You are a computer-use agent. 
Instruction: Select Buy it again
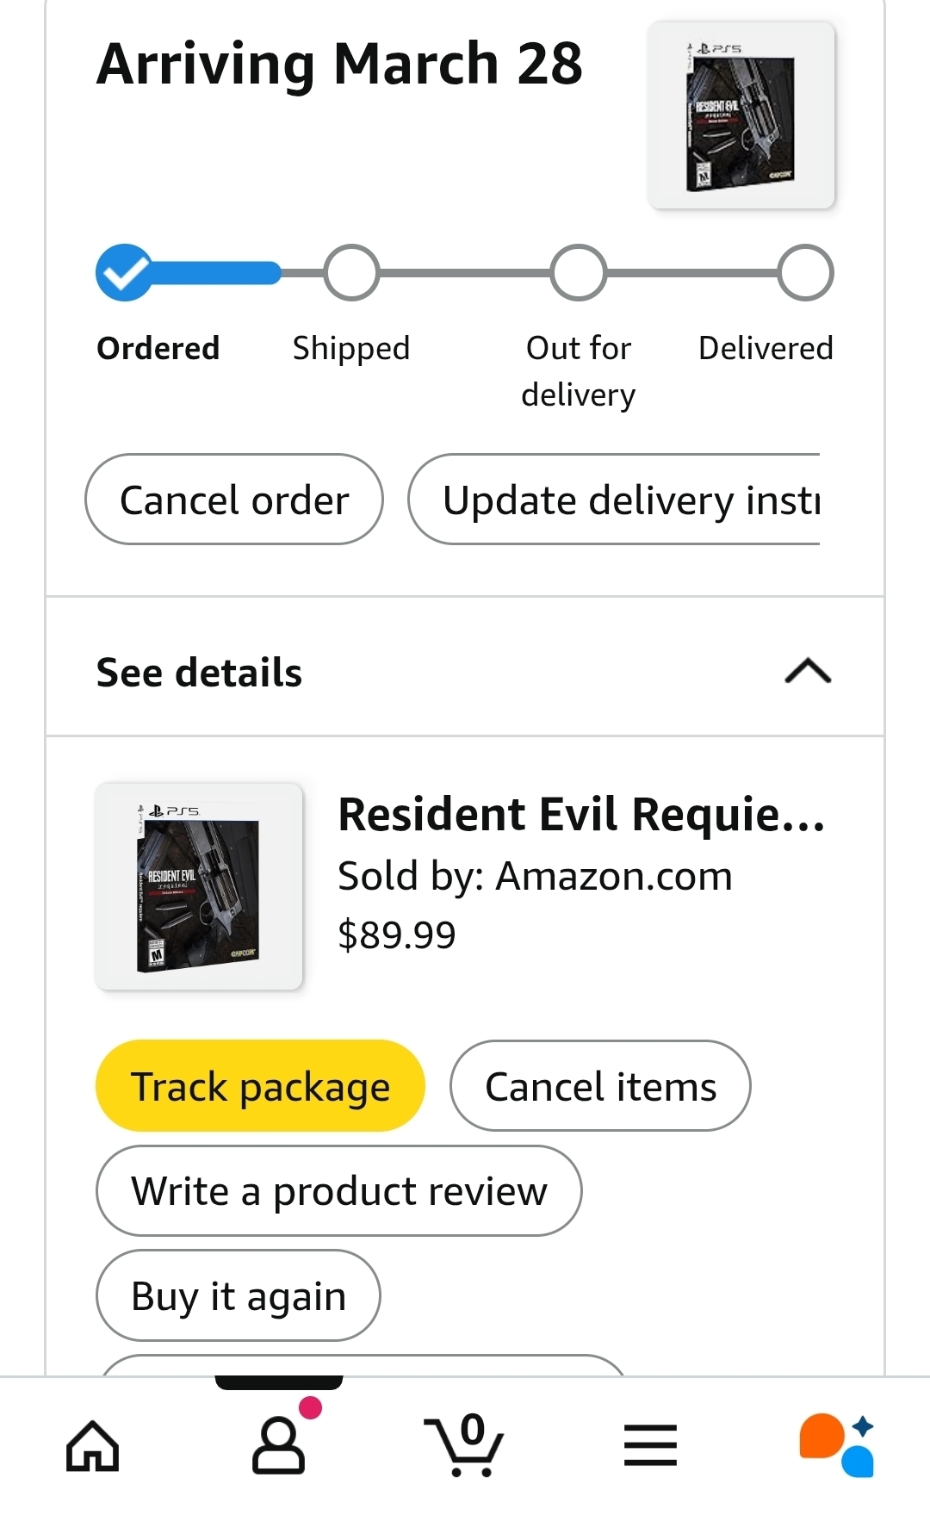[x=238, y=1295]
